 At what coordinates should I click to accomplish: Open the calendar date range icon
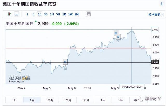[x=88, y=14]
